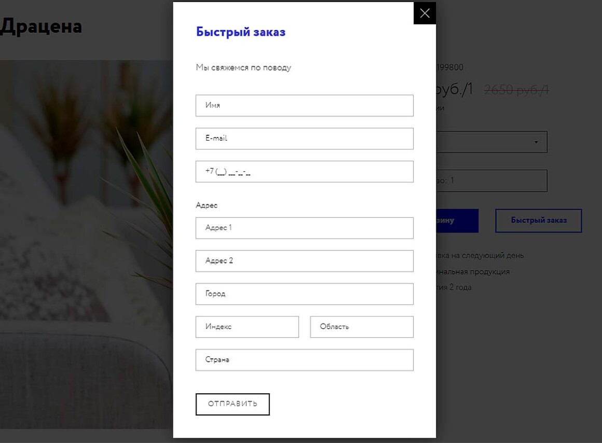Click the Dracaena product photo
This screenshot has width=602, height=443.
coord(86,244)
